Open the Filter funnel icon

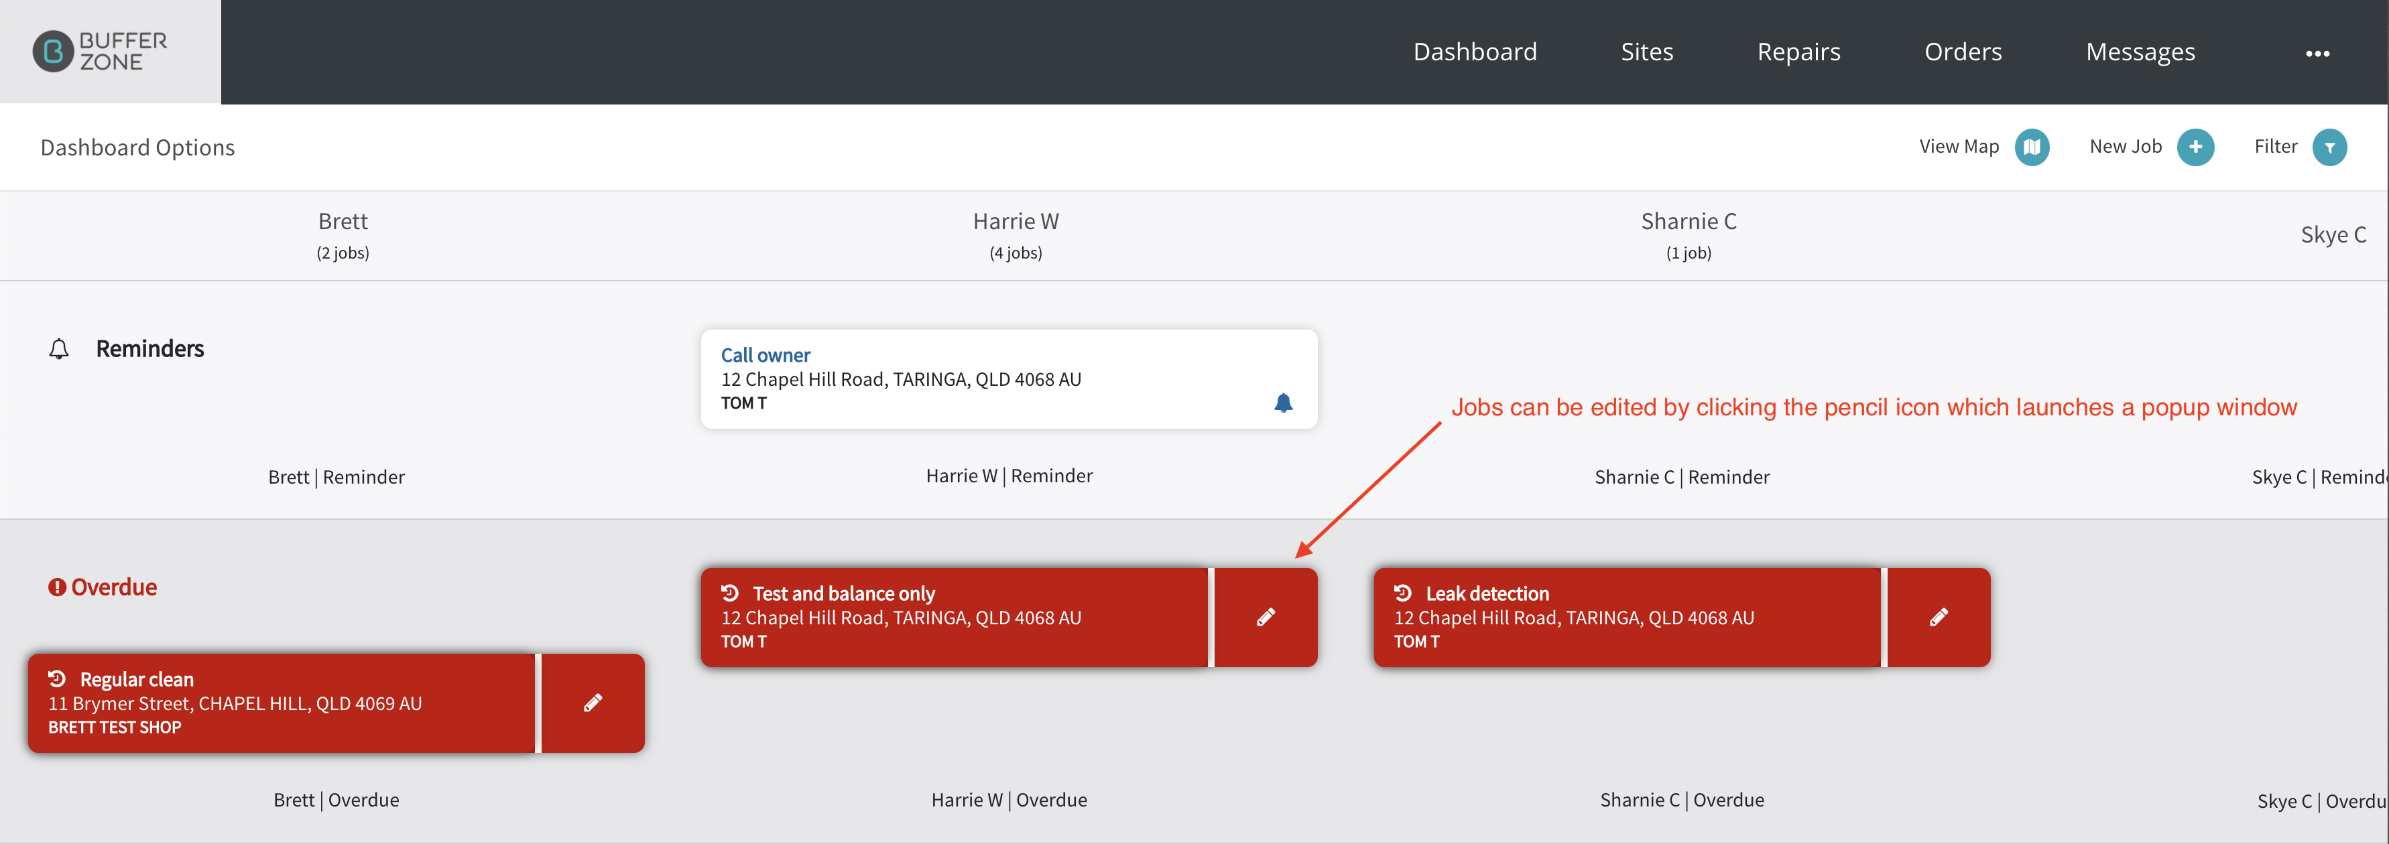coord(2329,147)
